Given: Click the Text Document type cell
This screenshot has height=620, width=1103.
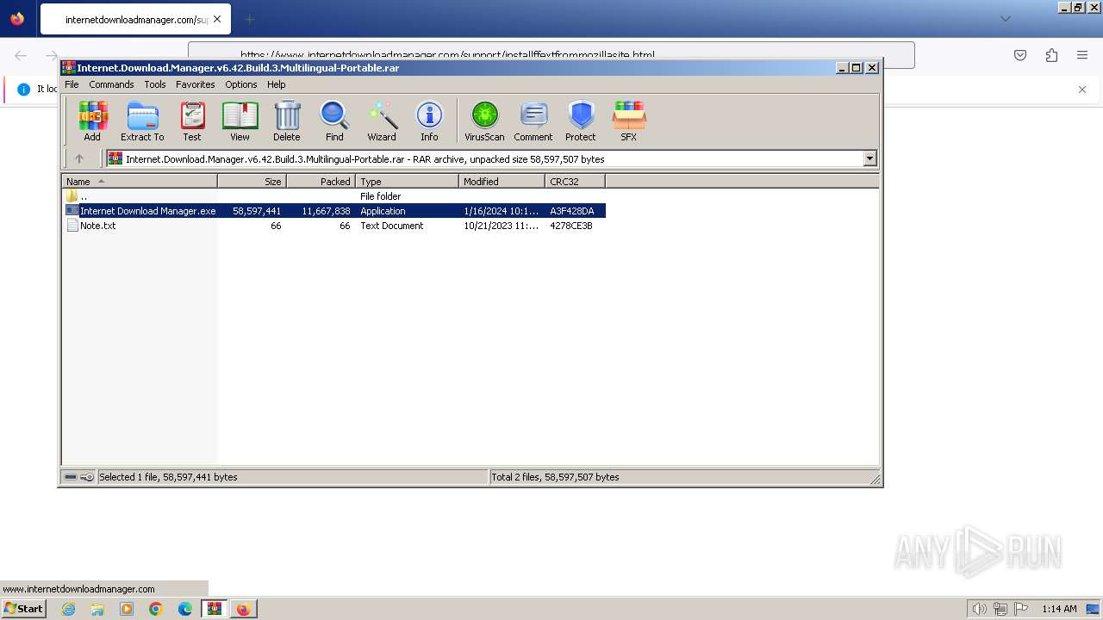Looking at the screenshot, I should pos(392,226).
